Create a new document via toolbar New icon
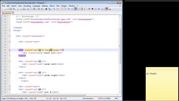The height and width of the screenshot is (101, 179). tap(4, 9)
